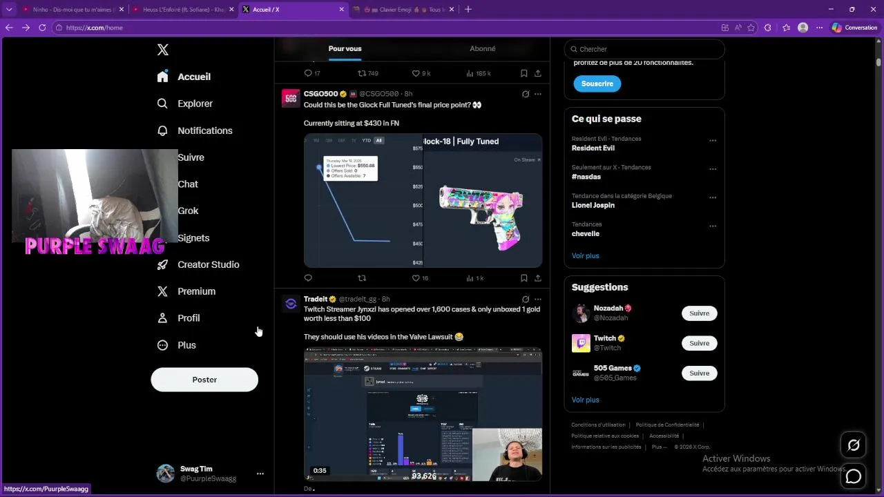Open options for the #nasdas trend
The height and width of the screenshot is (497, 884).
tap(713, 168)
